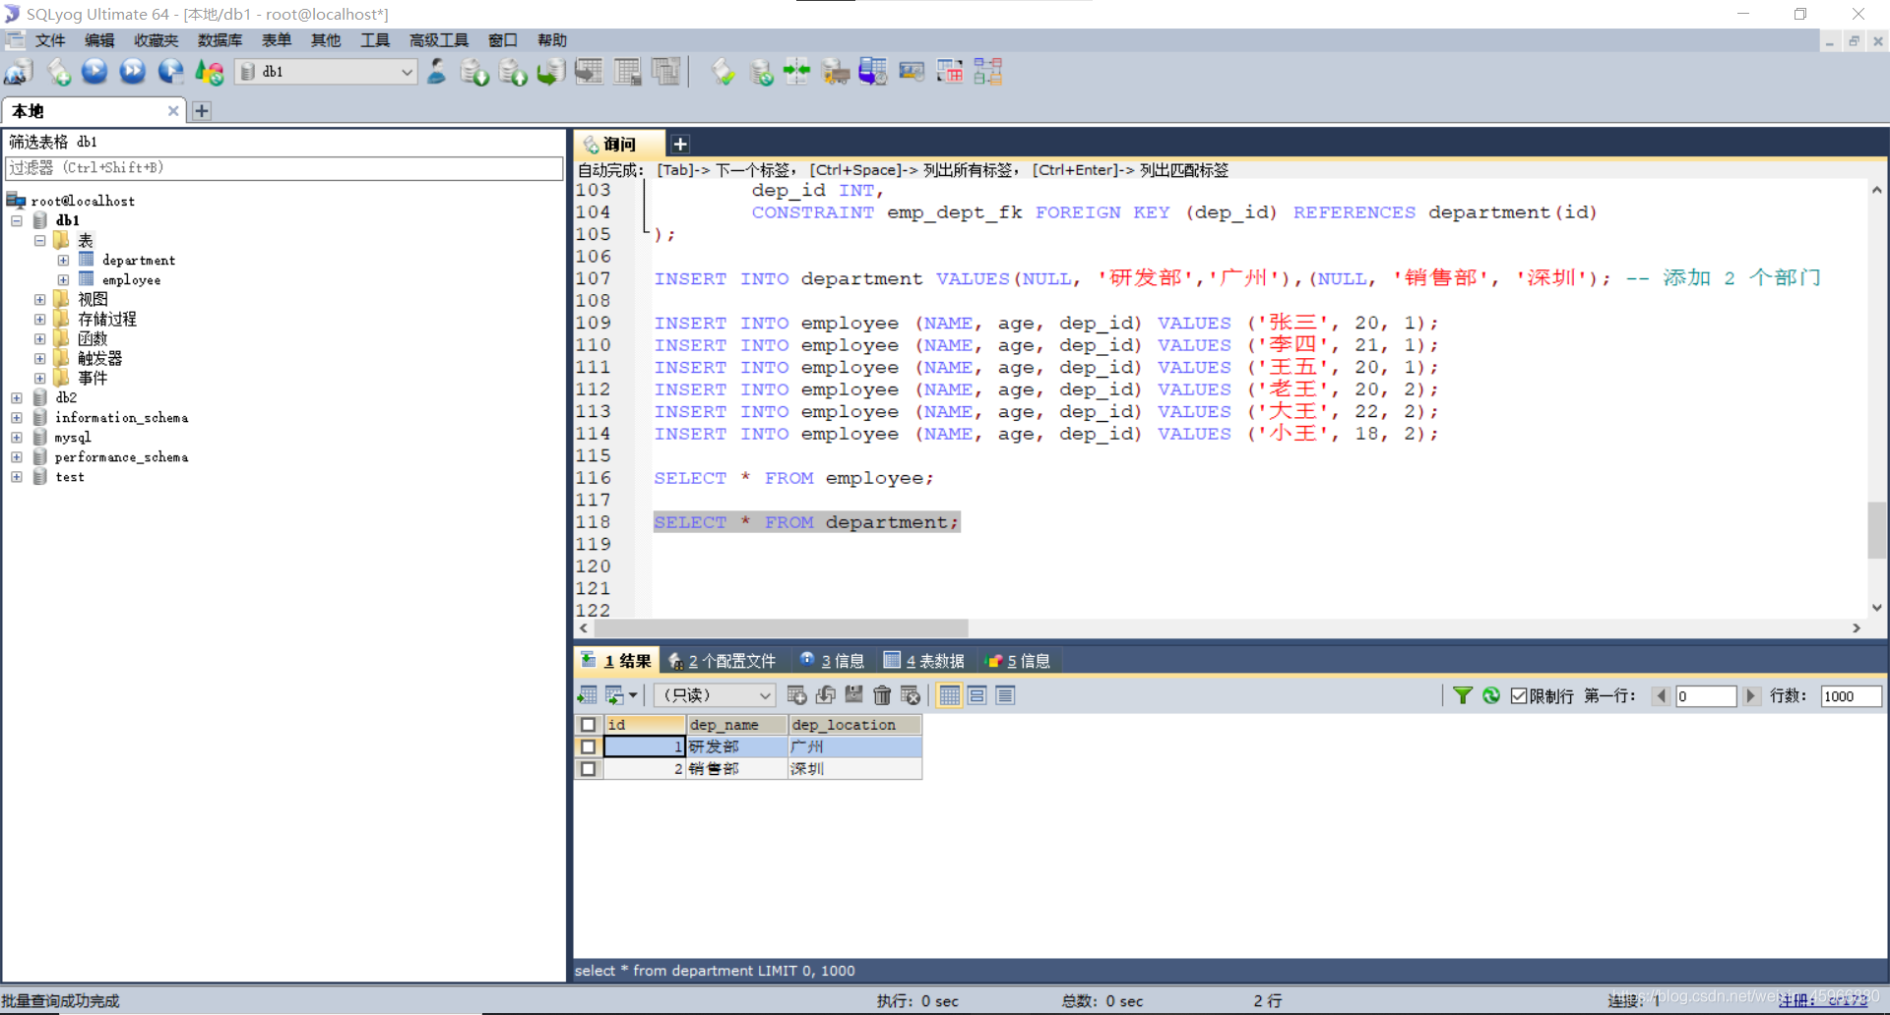Click the Create Table toolbar icon
Viewport: 1890px width, 1015px height.
pyautogui.click(x=589, y=72)
